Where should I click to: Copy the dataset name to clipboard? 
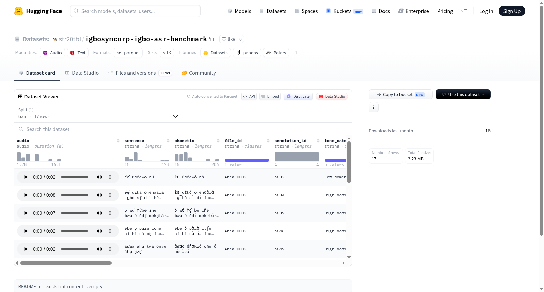[211, 39]
